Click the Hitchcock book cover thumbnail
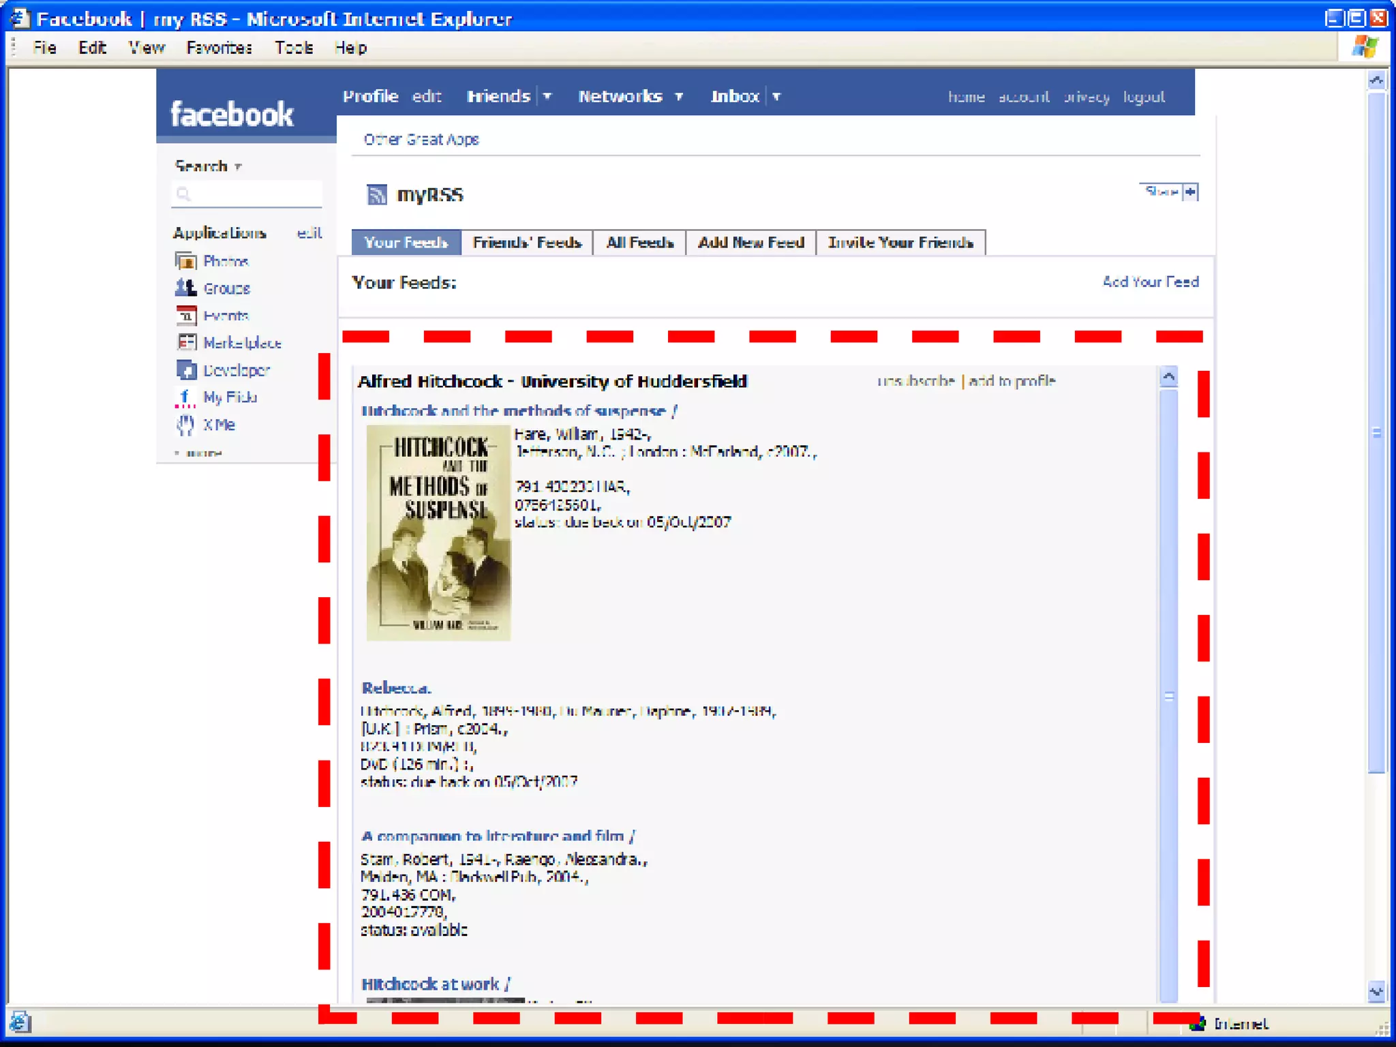 [438, 532]
